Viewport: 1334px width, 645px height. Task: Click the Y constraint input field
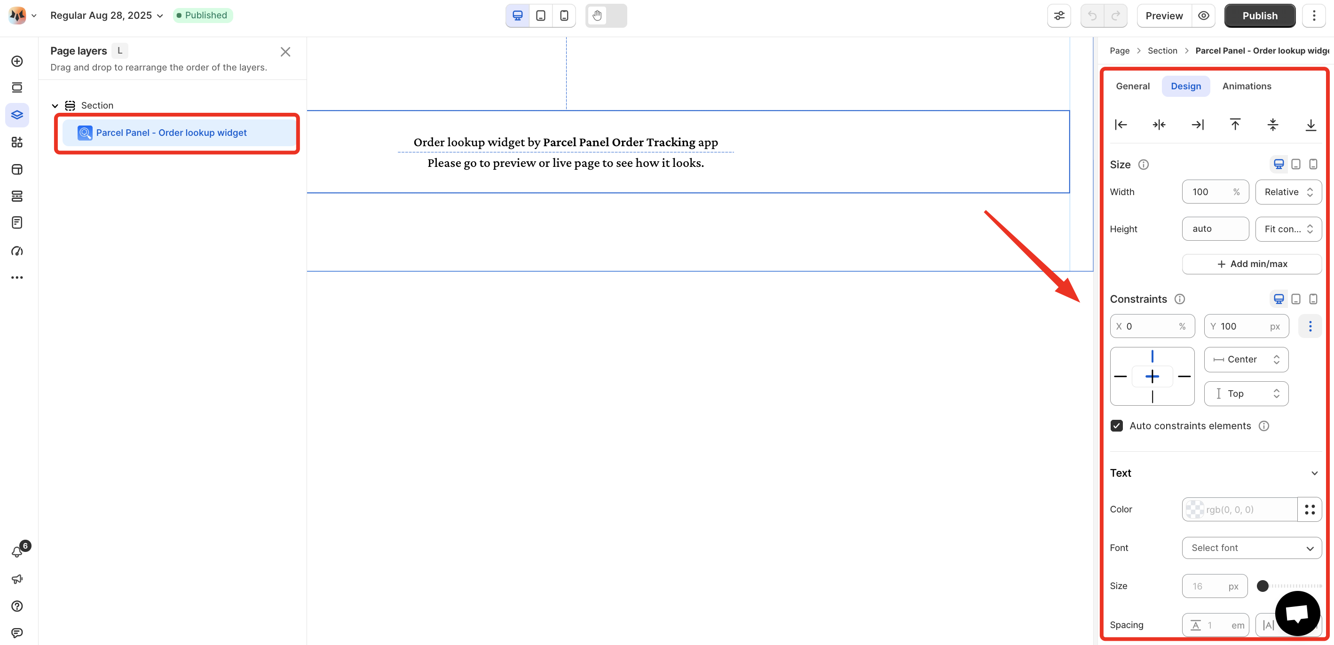[1246, 326]
